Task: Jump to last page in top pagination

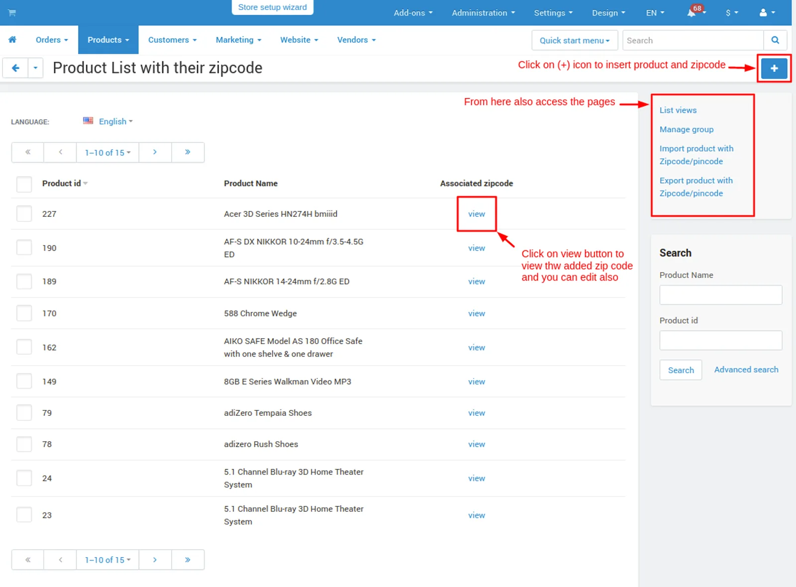Action: [x=188, y=152]
